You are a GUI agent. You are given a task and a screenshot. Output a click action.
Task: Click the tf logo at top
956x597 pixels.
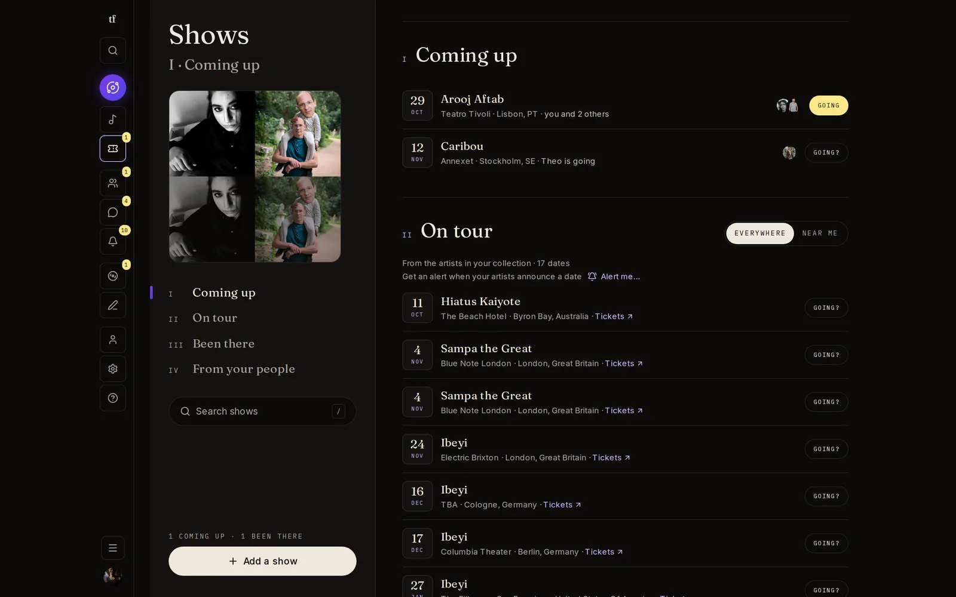(x=112, y=19)
